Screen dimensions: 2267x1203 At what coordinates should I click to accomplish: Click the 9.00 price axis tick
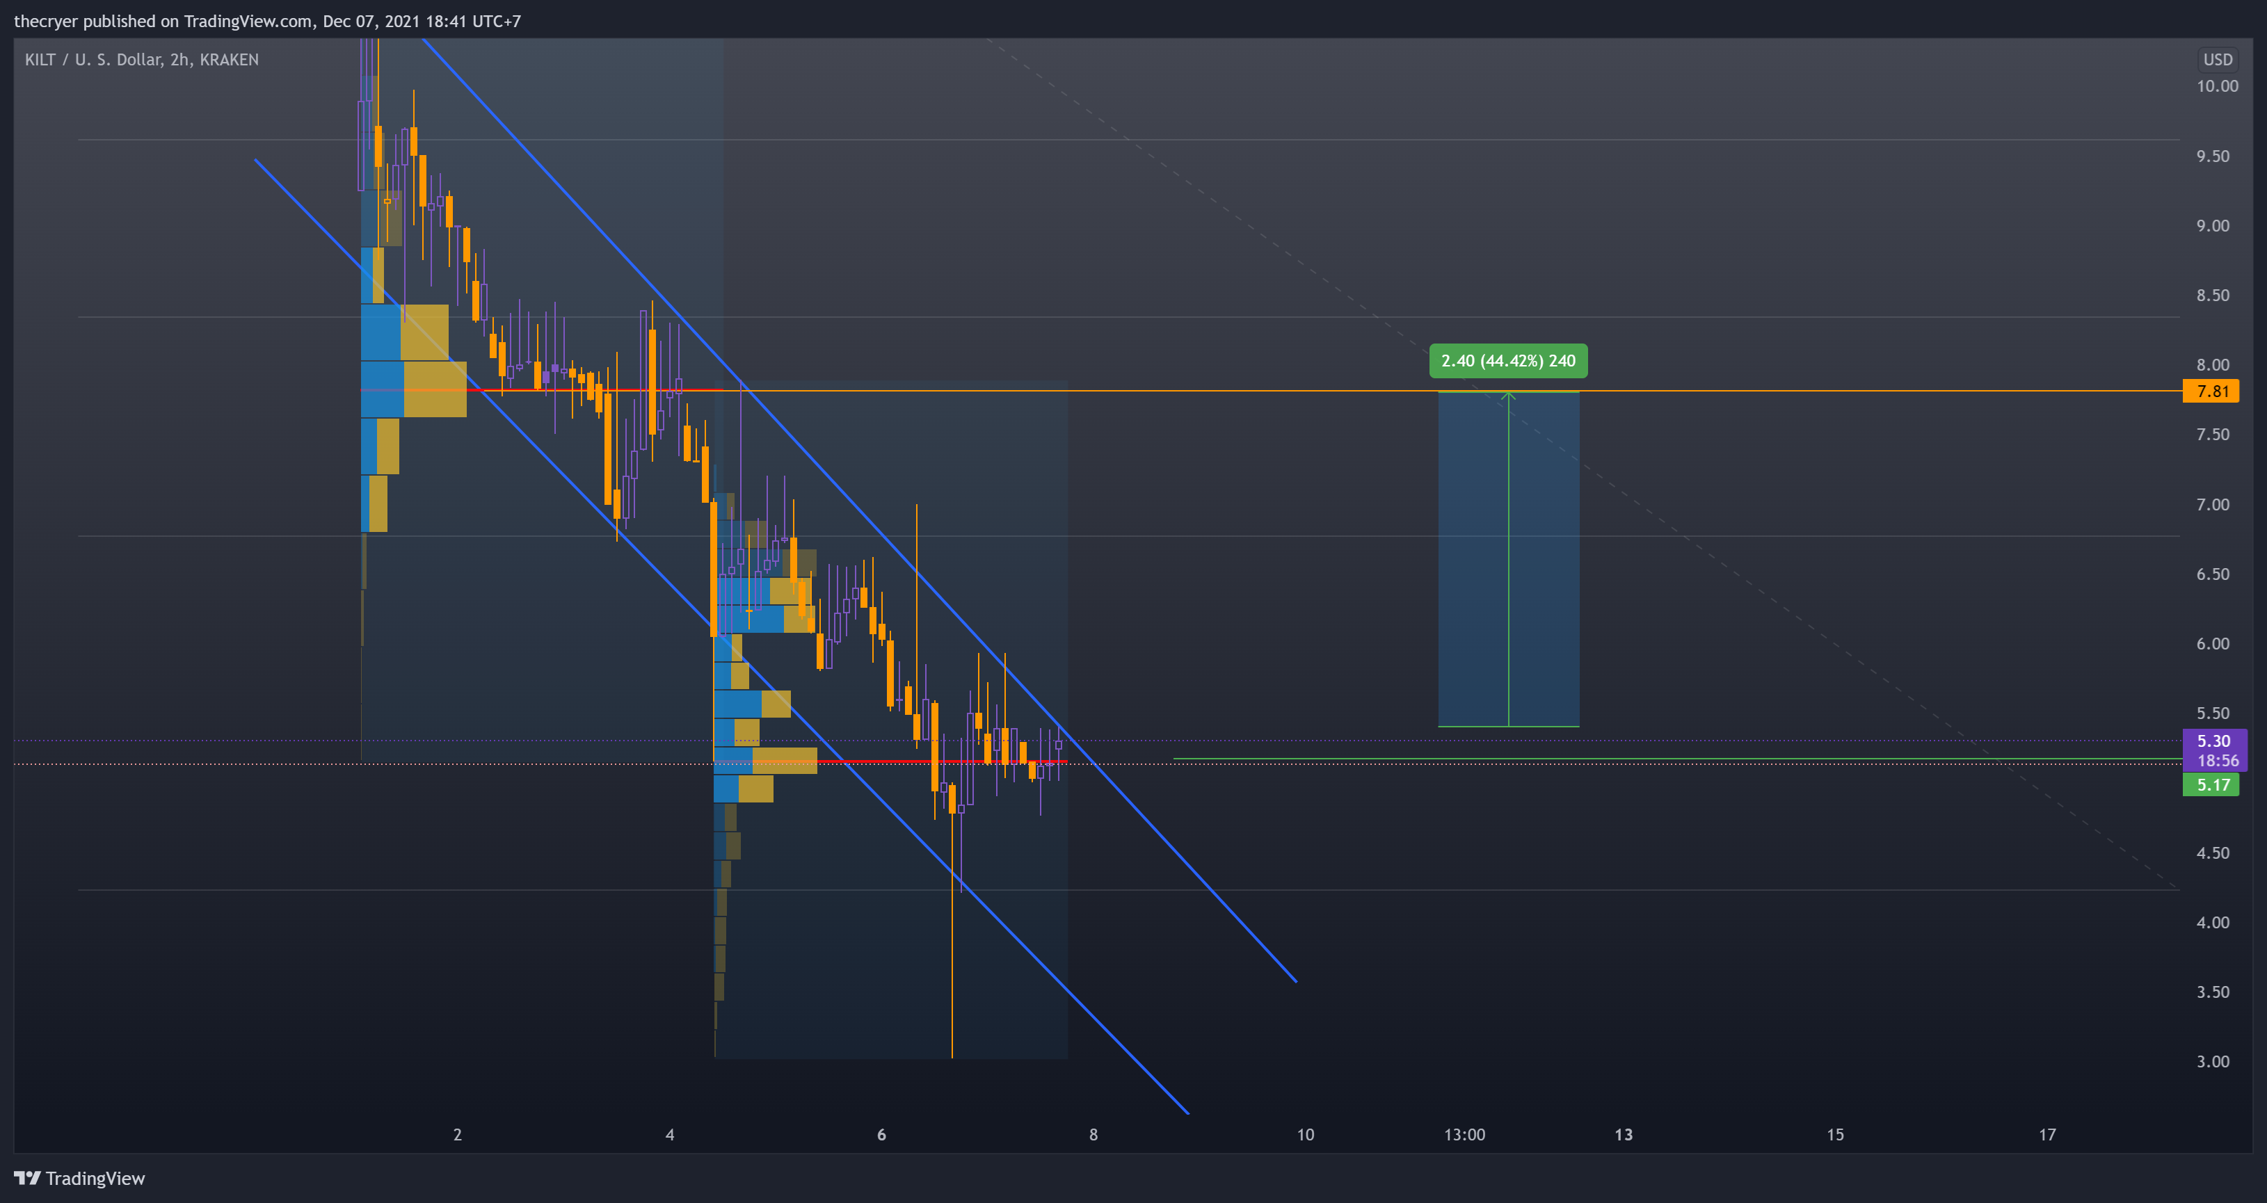[x=2213, y=225]
